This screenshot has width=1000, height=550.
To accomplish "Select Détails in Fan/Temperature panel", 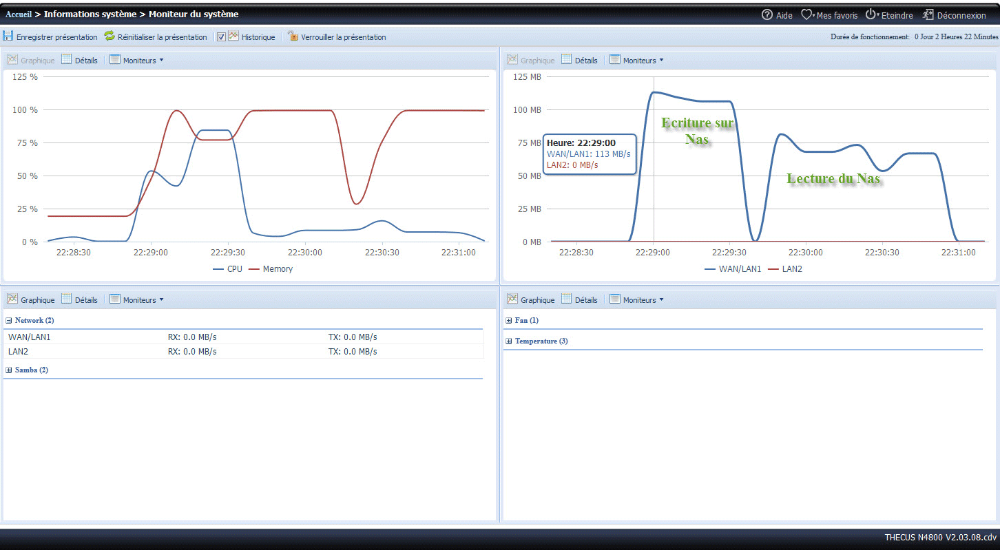I will click(579, 299).
